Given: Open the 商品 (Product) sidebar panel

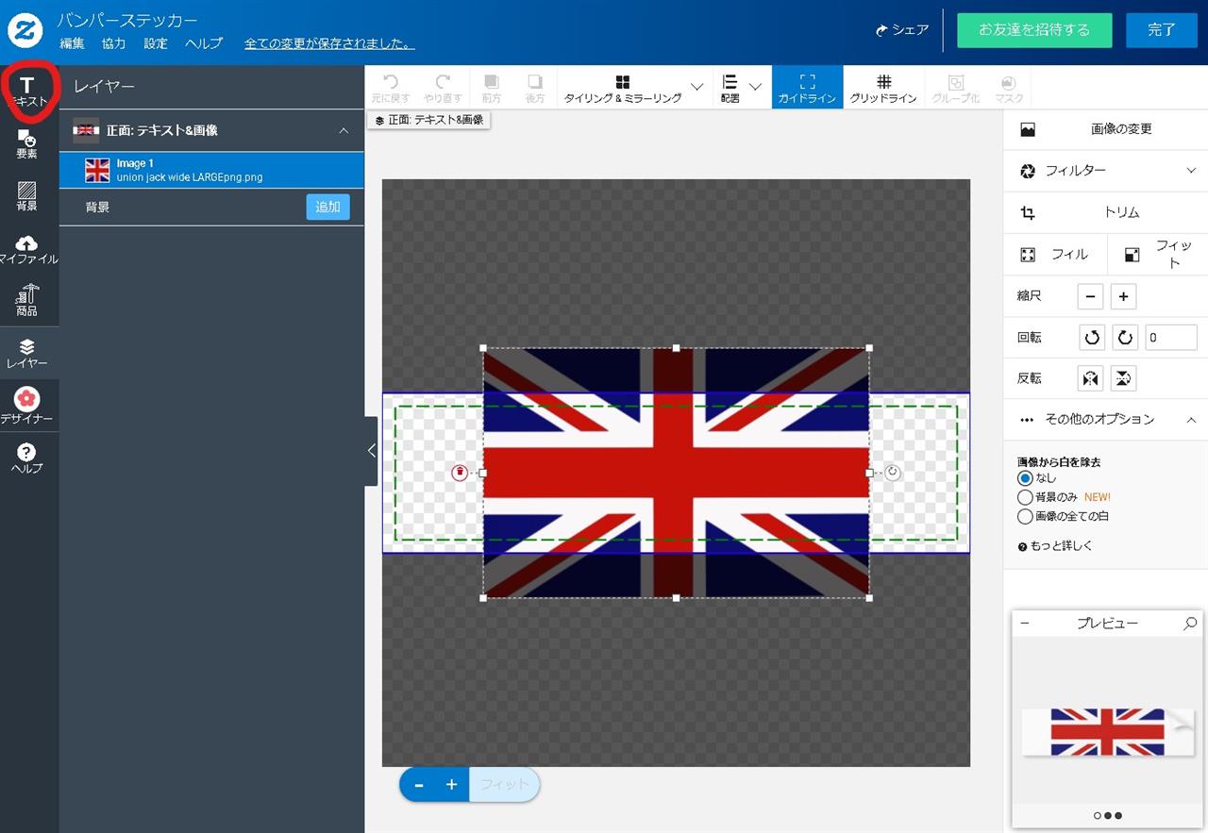Looking at the screenshot, I should [27, 300].
